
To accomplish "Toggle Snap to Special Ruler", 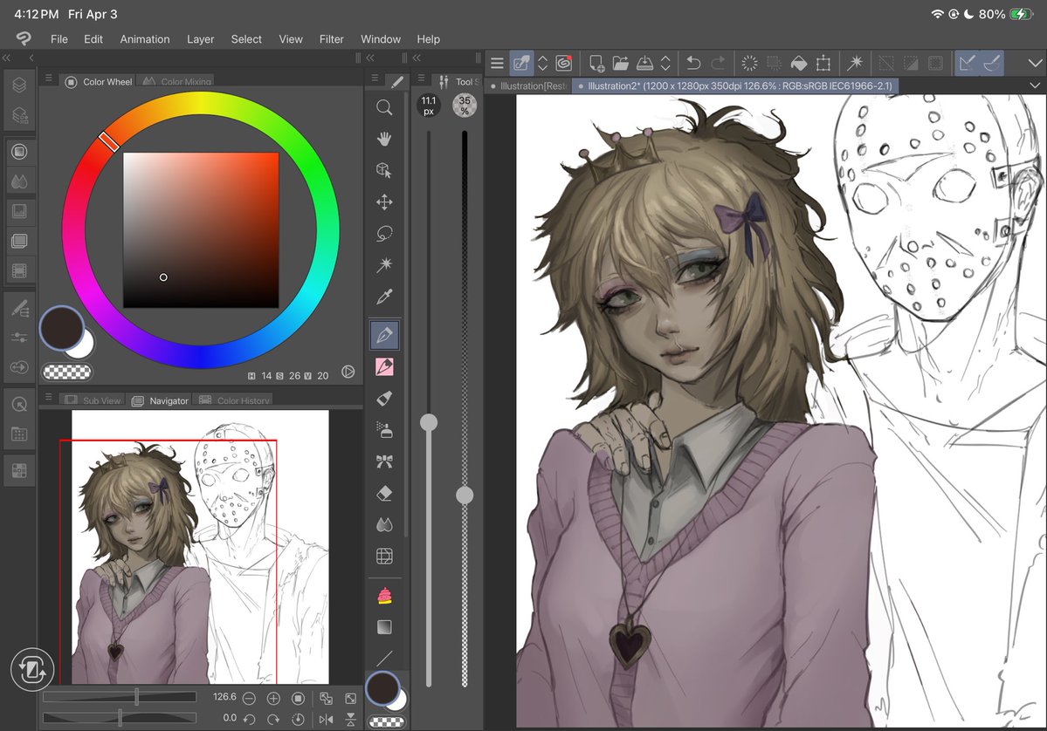I will point(992,64).
